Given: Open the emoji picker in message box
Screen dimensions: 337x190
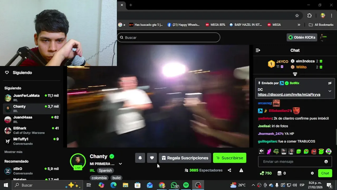Looking at the screenshot, I should click(x=326, y=161).
